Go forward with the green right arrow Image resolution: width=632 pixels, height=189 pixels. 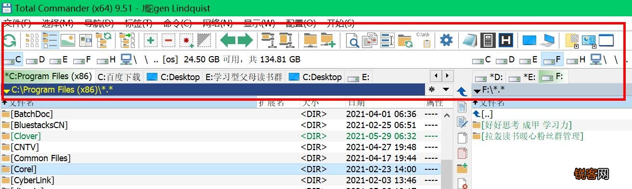click(245, 40)
